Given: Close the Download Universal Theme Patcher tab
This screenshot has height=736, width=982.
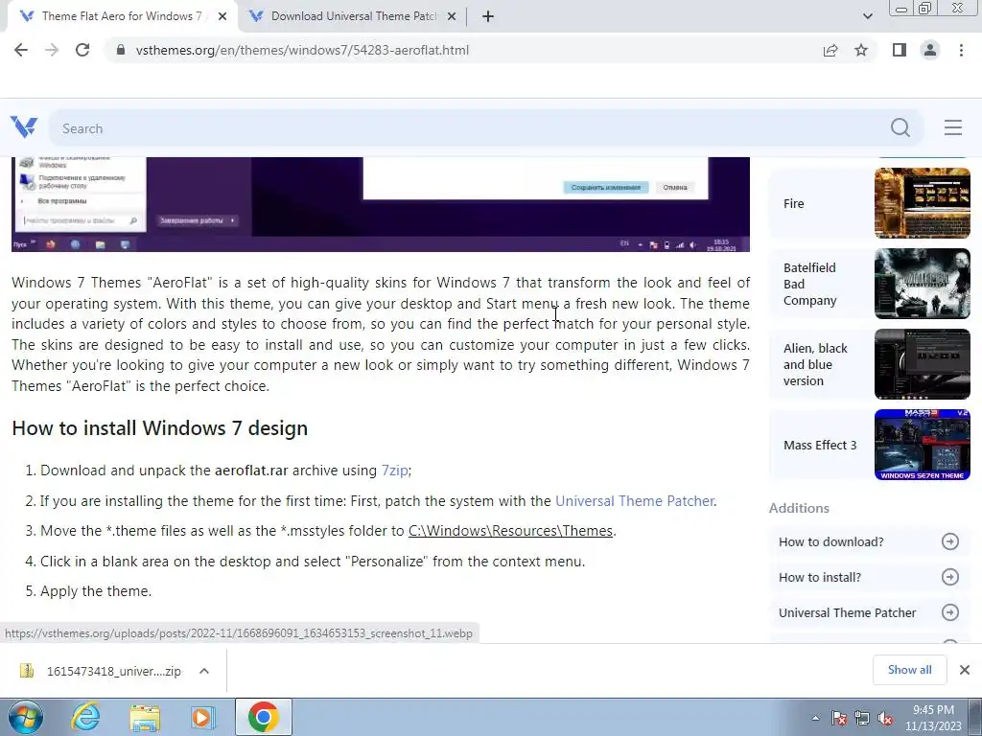Looking at the screenshot, I should 452,16.
